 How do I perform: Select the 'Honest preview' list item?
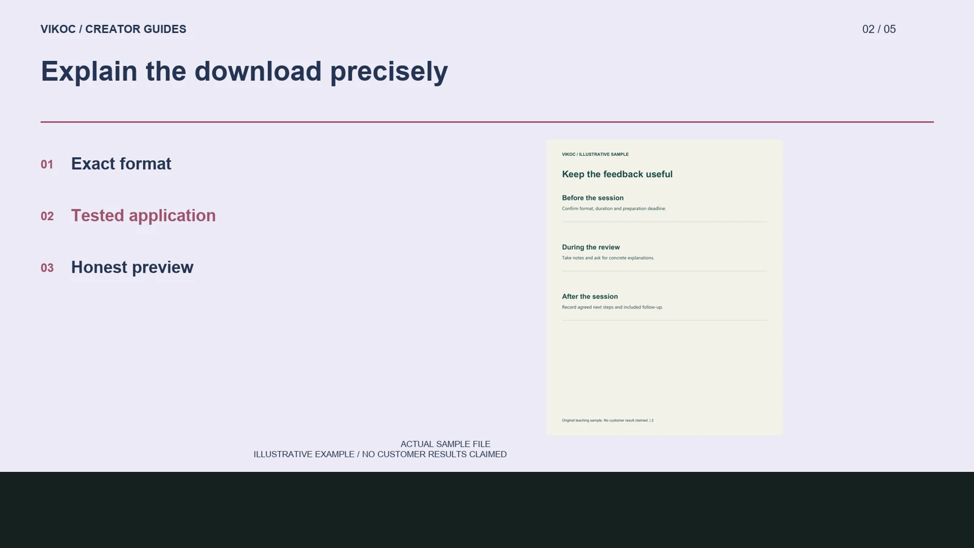(x=132, y=267)
